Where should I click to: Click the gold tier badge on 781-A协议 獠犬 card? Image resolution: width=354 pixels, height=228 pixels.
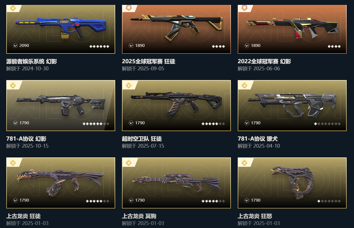point(244,85)
